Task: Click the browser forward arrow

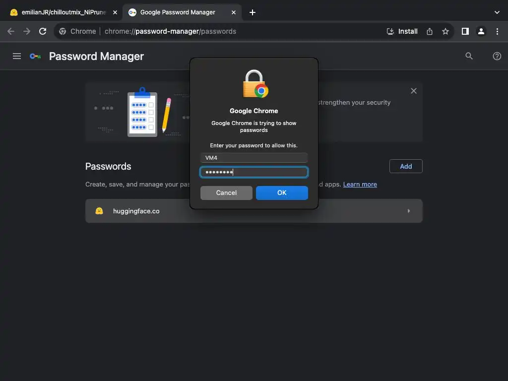Action: (27, 31)
